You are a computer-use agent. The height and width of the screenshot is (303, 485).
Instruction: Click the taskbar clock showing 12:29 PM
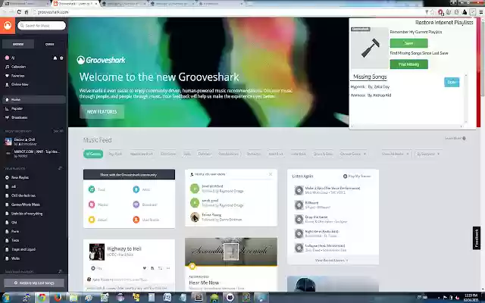[x=471, y=298]
